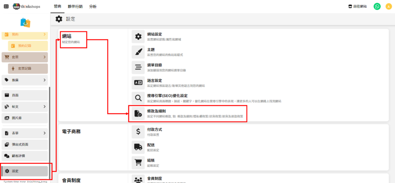Click the payment method dollar icon

point(138,132)
